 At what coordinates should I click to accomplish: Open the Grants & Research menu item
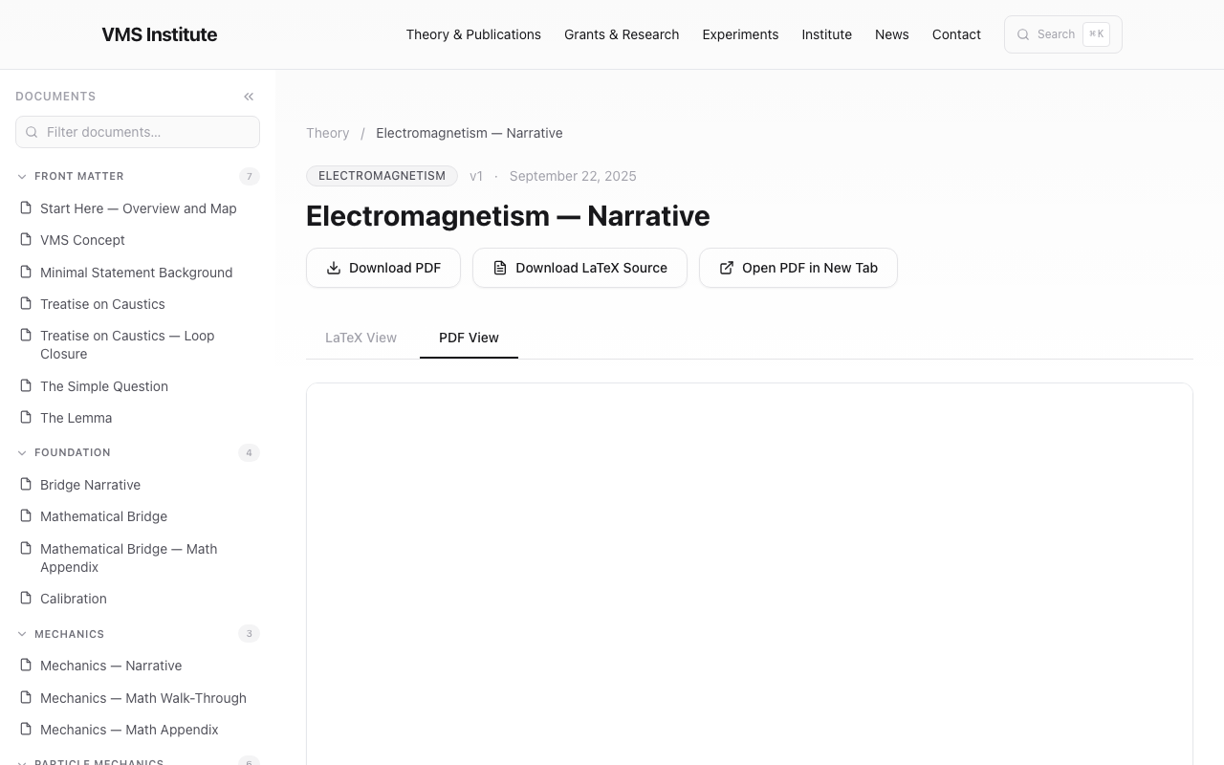coord(622,34)
